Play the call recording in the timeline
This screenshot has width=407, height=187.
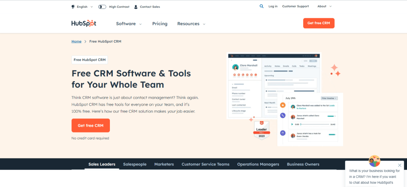(x=292, y=124)
